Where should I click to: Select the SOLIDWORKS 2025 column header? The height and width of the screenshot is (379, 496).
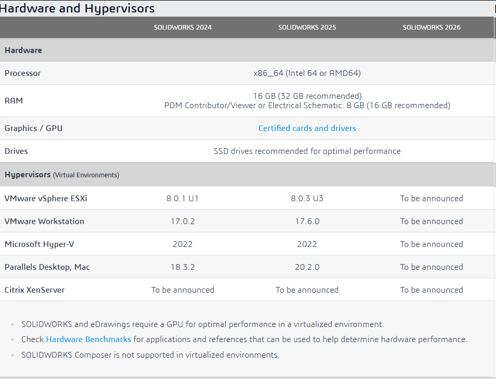(x=307, y=28)
